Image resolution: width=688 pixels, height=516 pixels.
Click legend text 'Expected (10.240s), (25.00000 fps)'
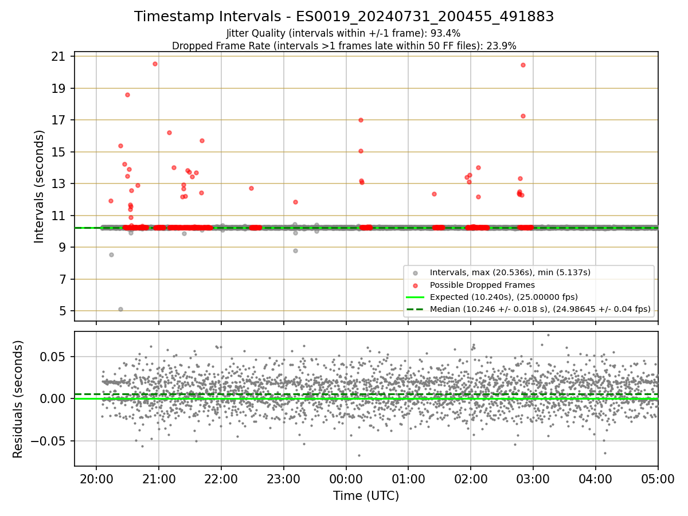pos(504,297)
